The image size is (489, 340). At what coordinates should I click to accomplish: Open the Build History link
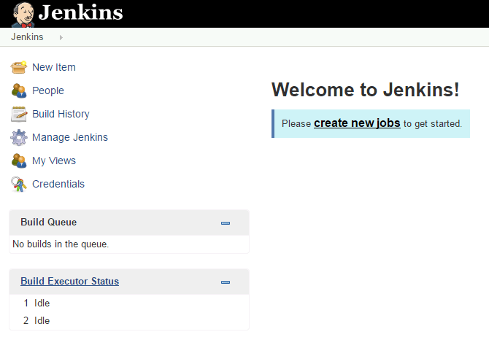(x=61, y=114)
